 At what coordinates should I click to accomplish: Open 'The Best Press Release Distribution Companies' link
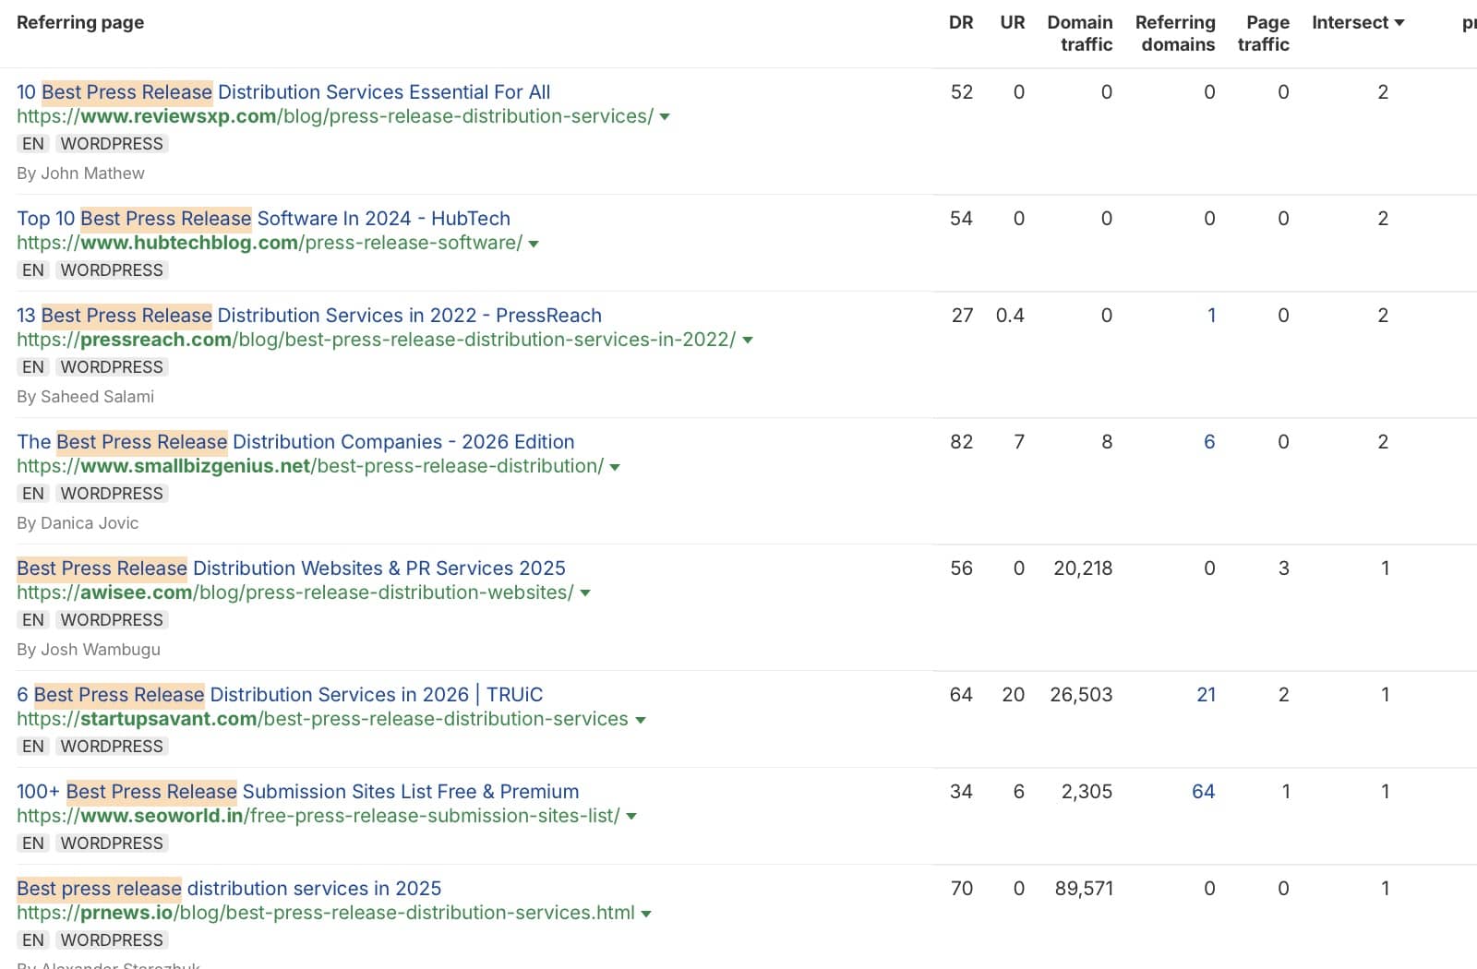click(295, 442)
